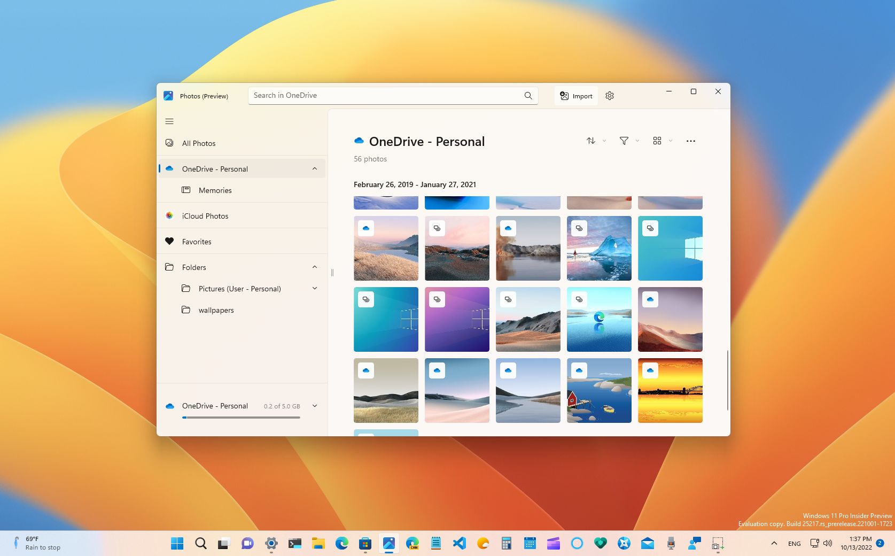Click the February 26, 2019 - January 27, 2021 date range

[x=415, y=184]
